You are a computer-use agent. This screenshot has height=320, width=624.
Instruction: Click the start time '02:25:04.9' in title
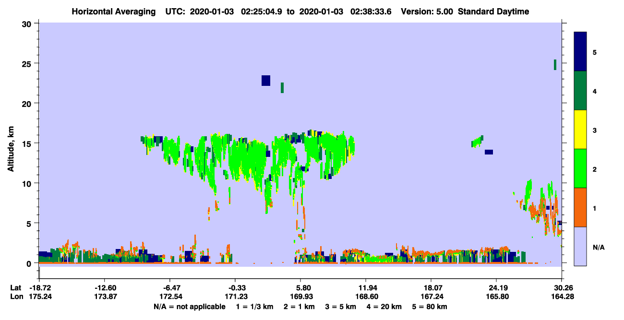(262, 12)
